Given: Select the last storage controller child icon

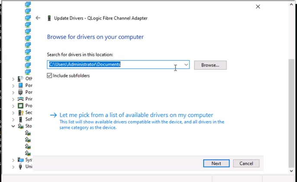Looking at the screenshot, I should point(28,153).
